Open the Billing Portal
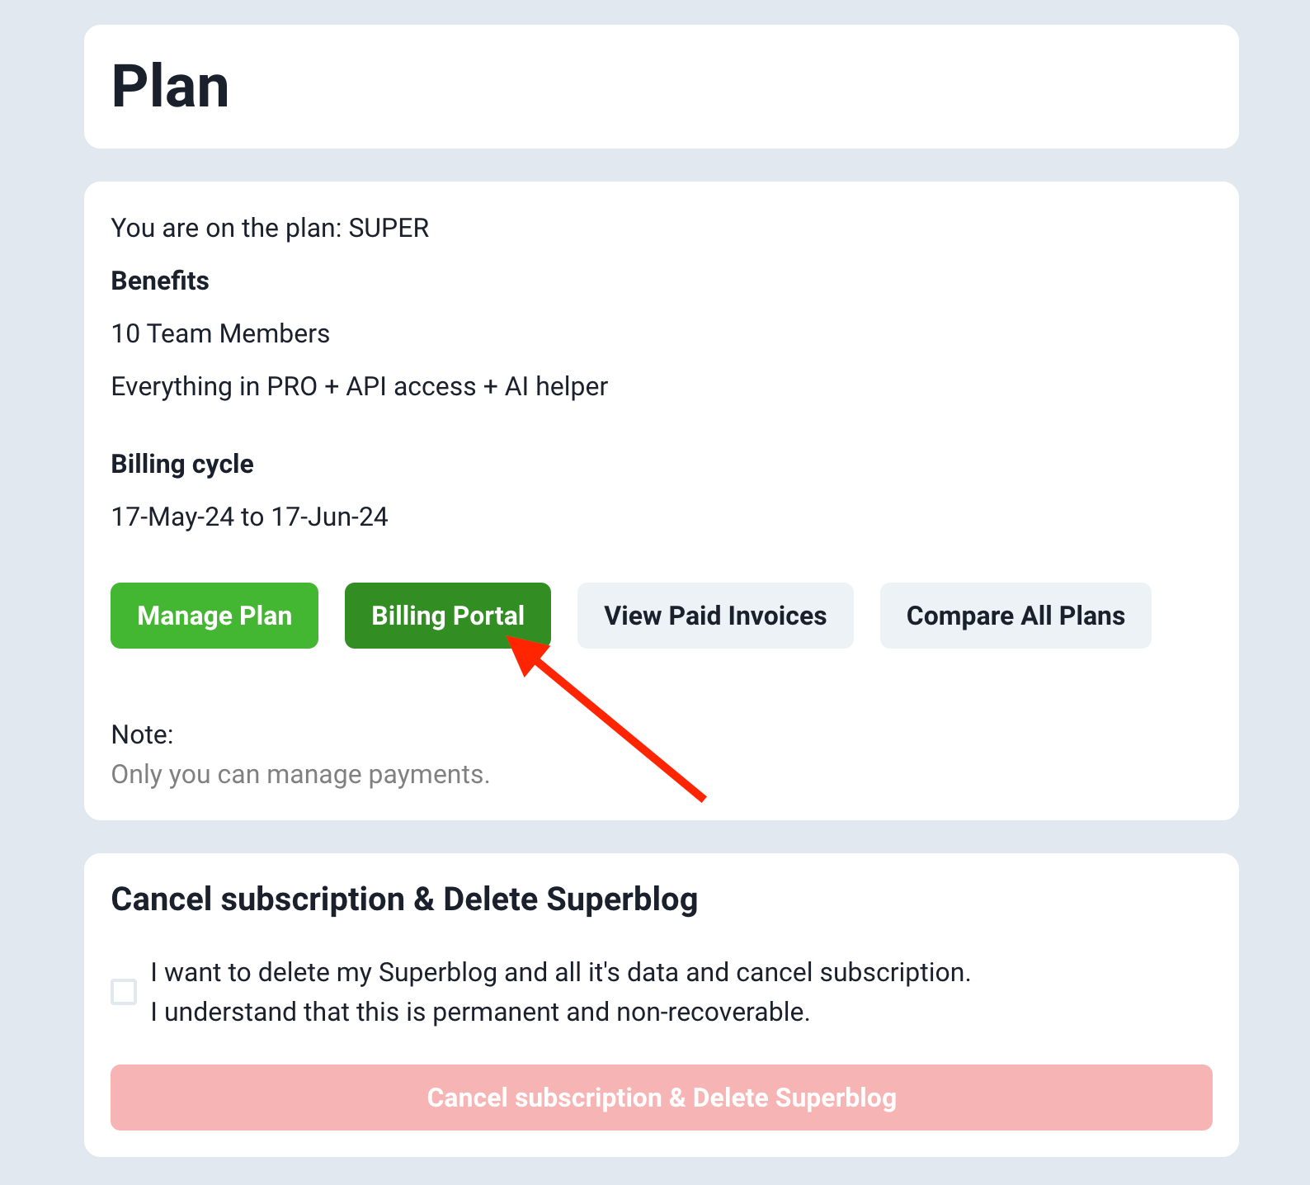 pos(448,616)
